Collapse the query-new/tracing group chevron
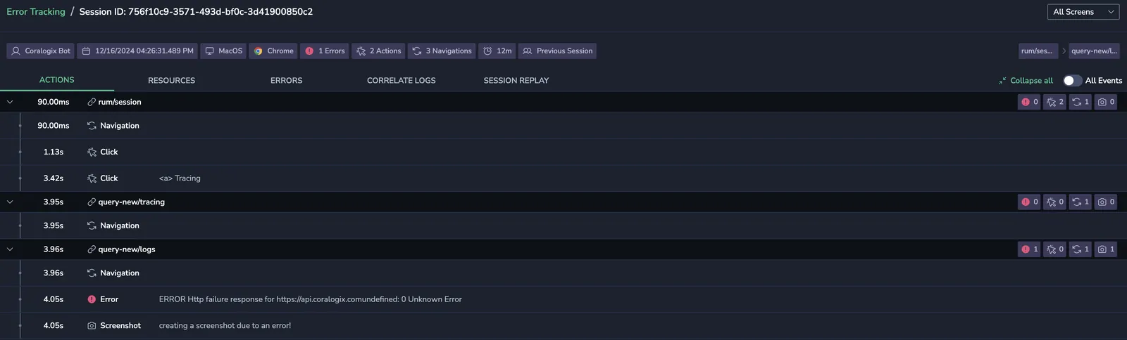Image resolution: width=1127 pixels, height=340 pixels. coord(10,202)
